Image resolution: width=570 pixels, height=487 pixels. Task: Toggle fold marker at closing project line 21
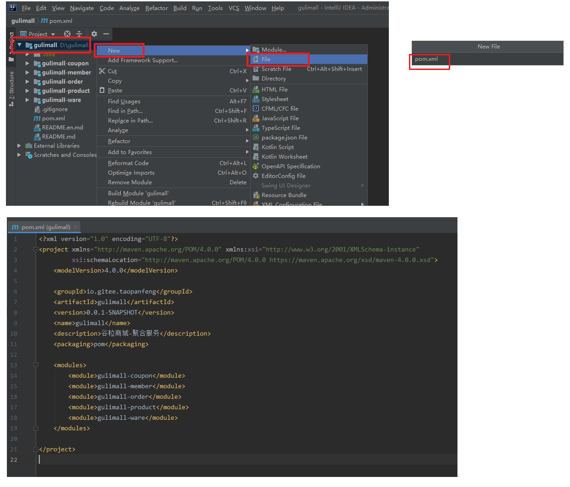[36, 450]
